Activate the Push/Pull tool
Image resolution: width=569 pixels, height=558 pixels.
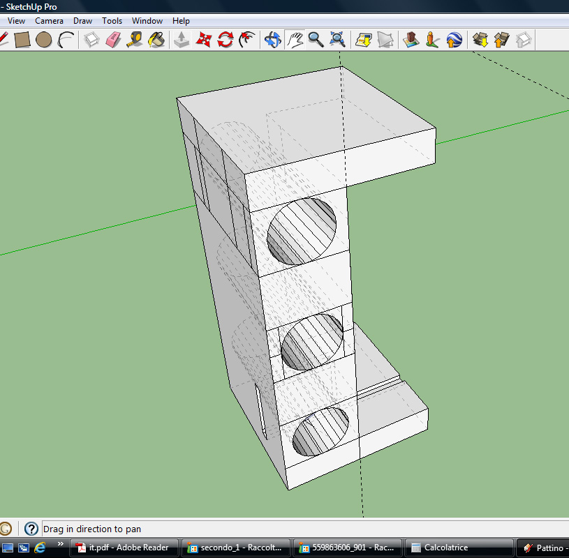(x=182, y=40)
